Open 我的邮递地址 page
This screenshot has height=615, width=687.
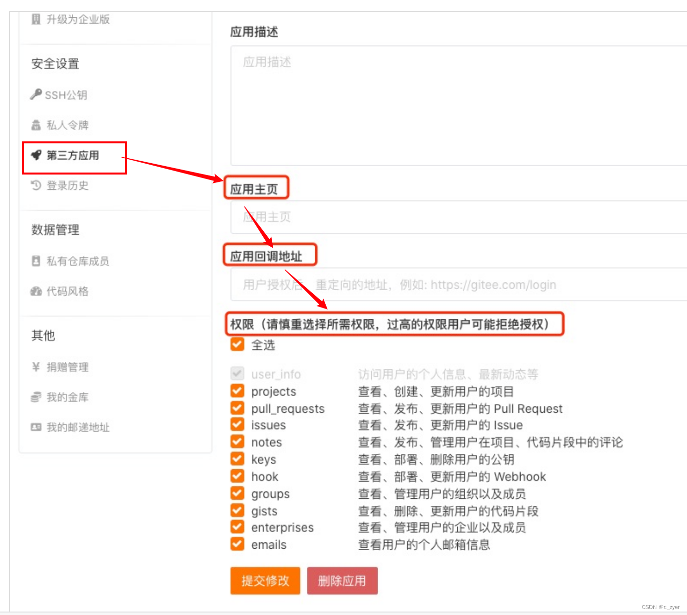pos(78,427)
